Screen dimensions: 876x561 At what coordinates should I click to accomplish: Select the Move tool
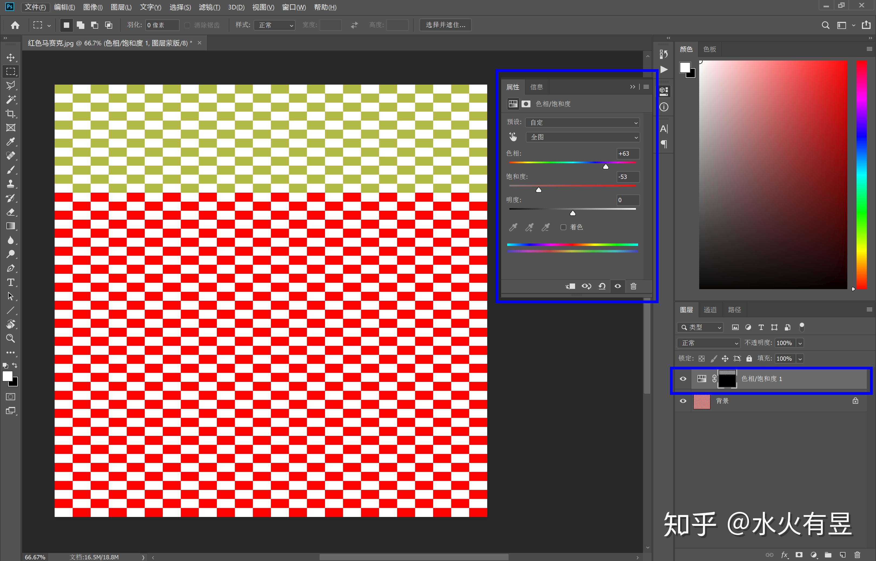pos(11,58)
